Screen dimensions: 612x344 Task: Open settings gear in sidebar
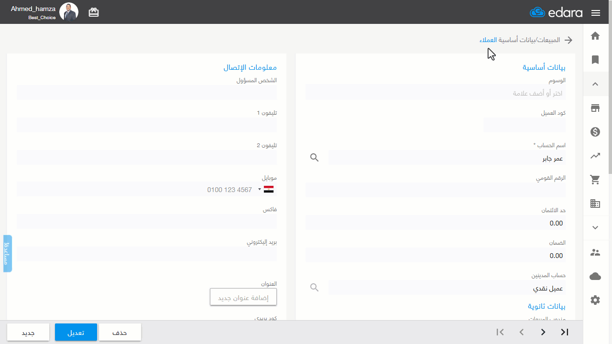(x=595, y=300)
